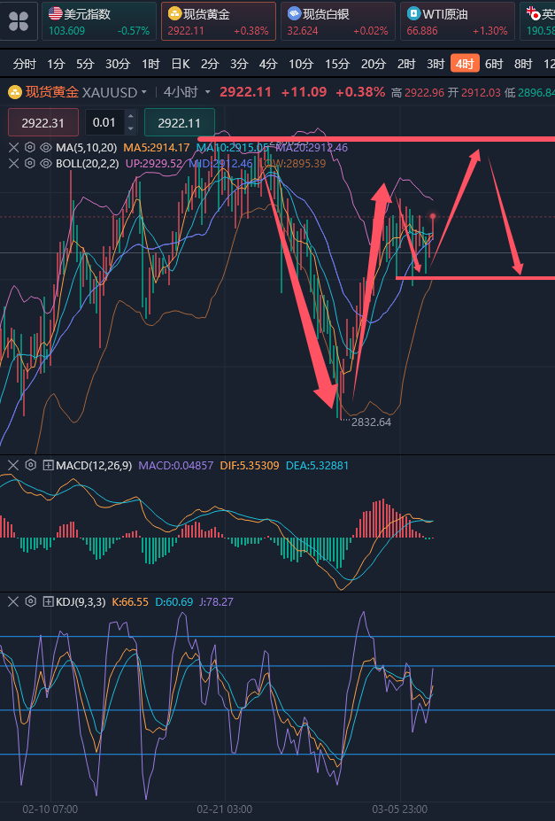
Task: Remove the MA(5,10,20) indicator with X icon
Action: click(13, 148)
